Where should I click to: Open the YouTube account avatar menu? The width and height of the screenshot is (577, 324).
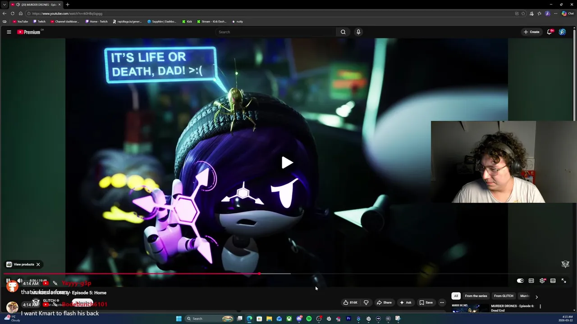point(562,32)
